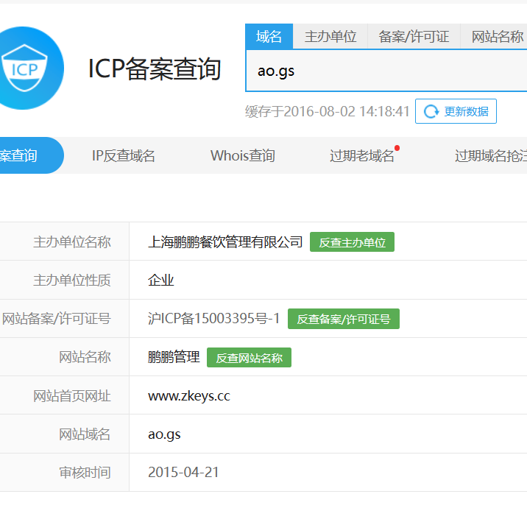Select the highlighted 备案查询 navigation pill
The width and height of the screenshot is (527, 508).
click(22, 155)
